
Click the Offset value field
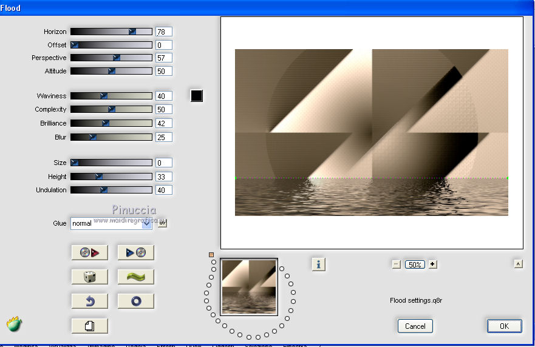[164, 45]
